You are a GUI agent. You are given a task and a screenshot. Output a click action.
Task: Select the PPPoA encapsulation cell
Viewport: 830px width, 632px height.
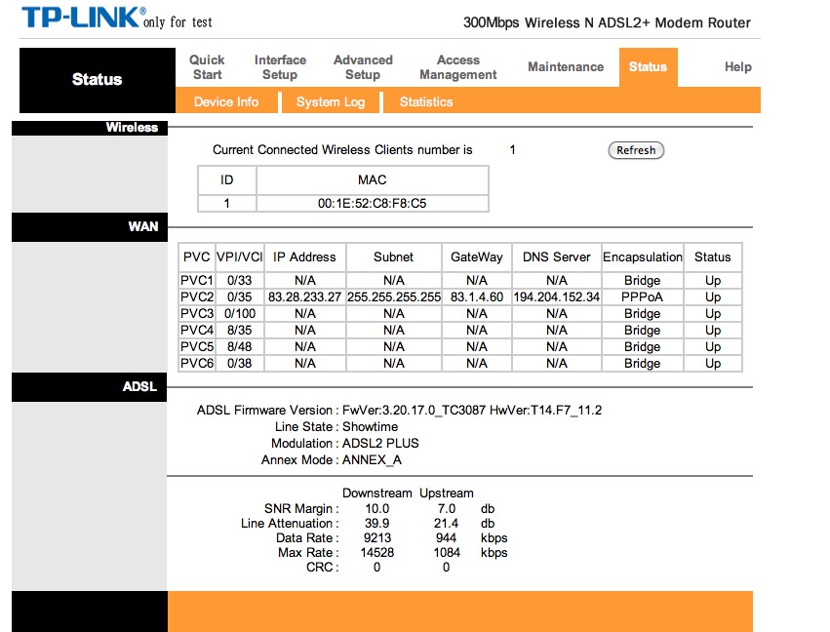tap(643, 297)
